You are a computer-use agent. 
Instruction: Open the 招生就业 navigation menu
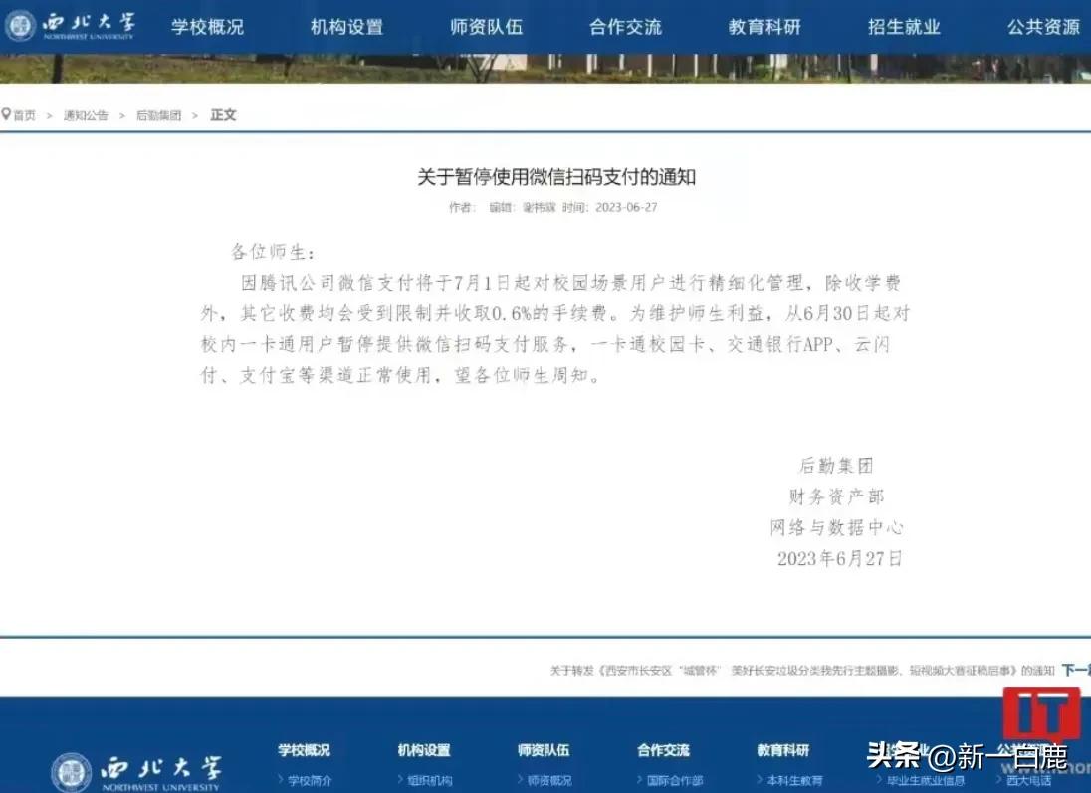[903, 27]
